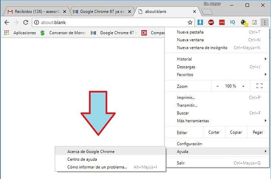
Task: Select Transmitir... from the menu
Action: [217, 105]
